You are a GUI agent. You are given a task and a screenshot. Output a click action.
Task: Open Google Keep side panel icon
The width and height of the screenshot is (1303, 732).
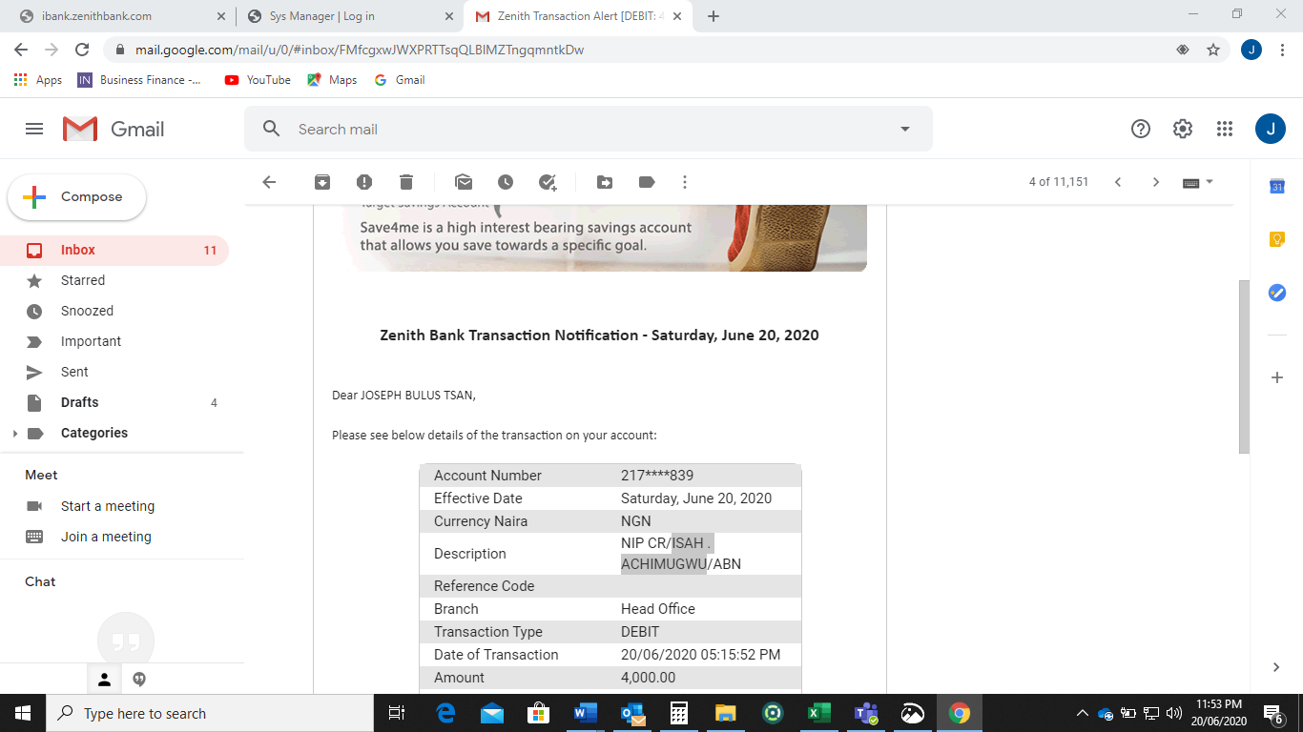point(1277,240)
